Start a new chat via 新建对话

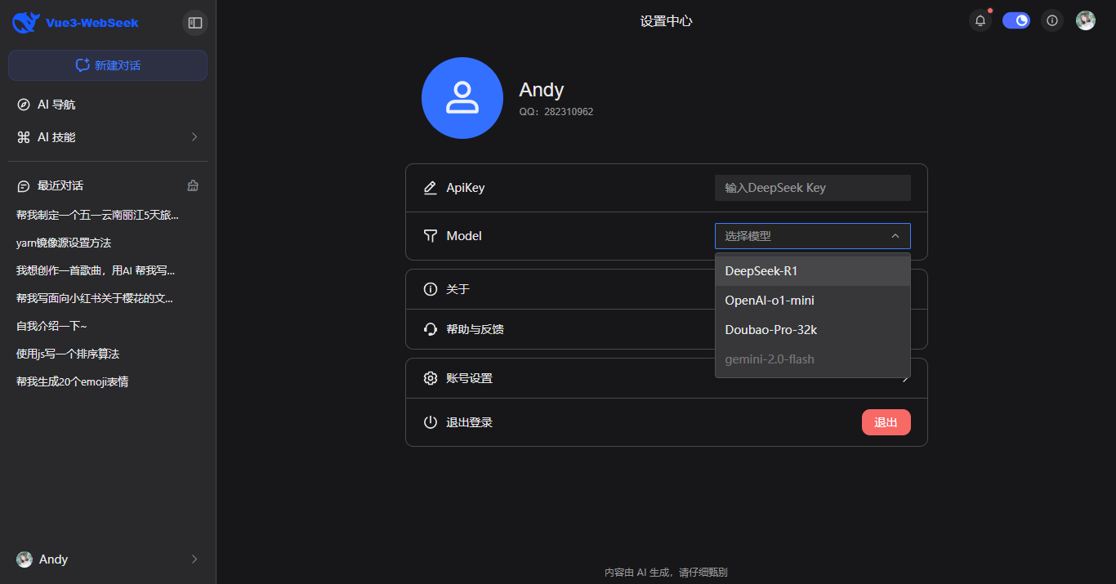coord(108,65)
